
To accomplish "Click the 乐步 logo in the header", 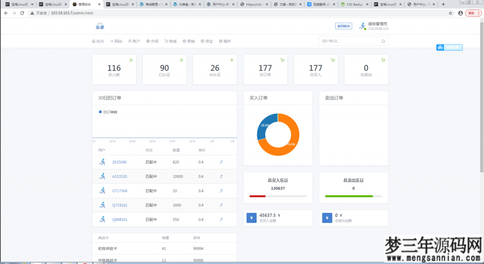I will point(100,26).
